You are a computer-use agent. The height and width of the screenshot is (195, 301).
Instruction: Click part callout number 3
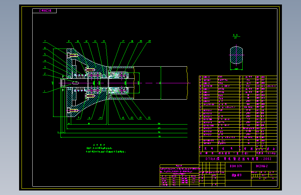click(x=45, y=67)
